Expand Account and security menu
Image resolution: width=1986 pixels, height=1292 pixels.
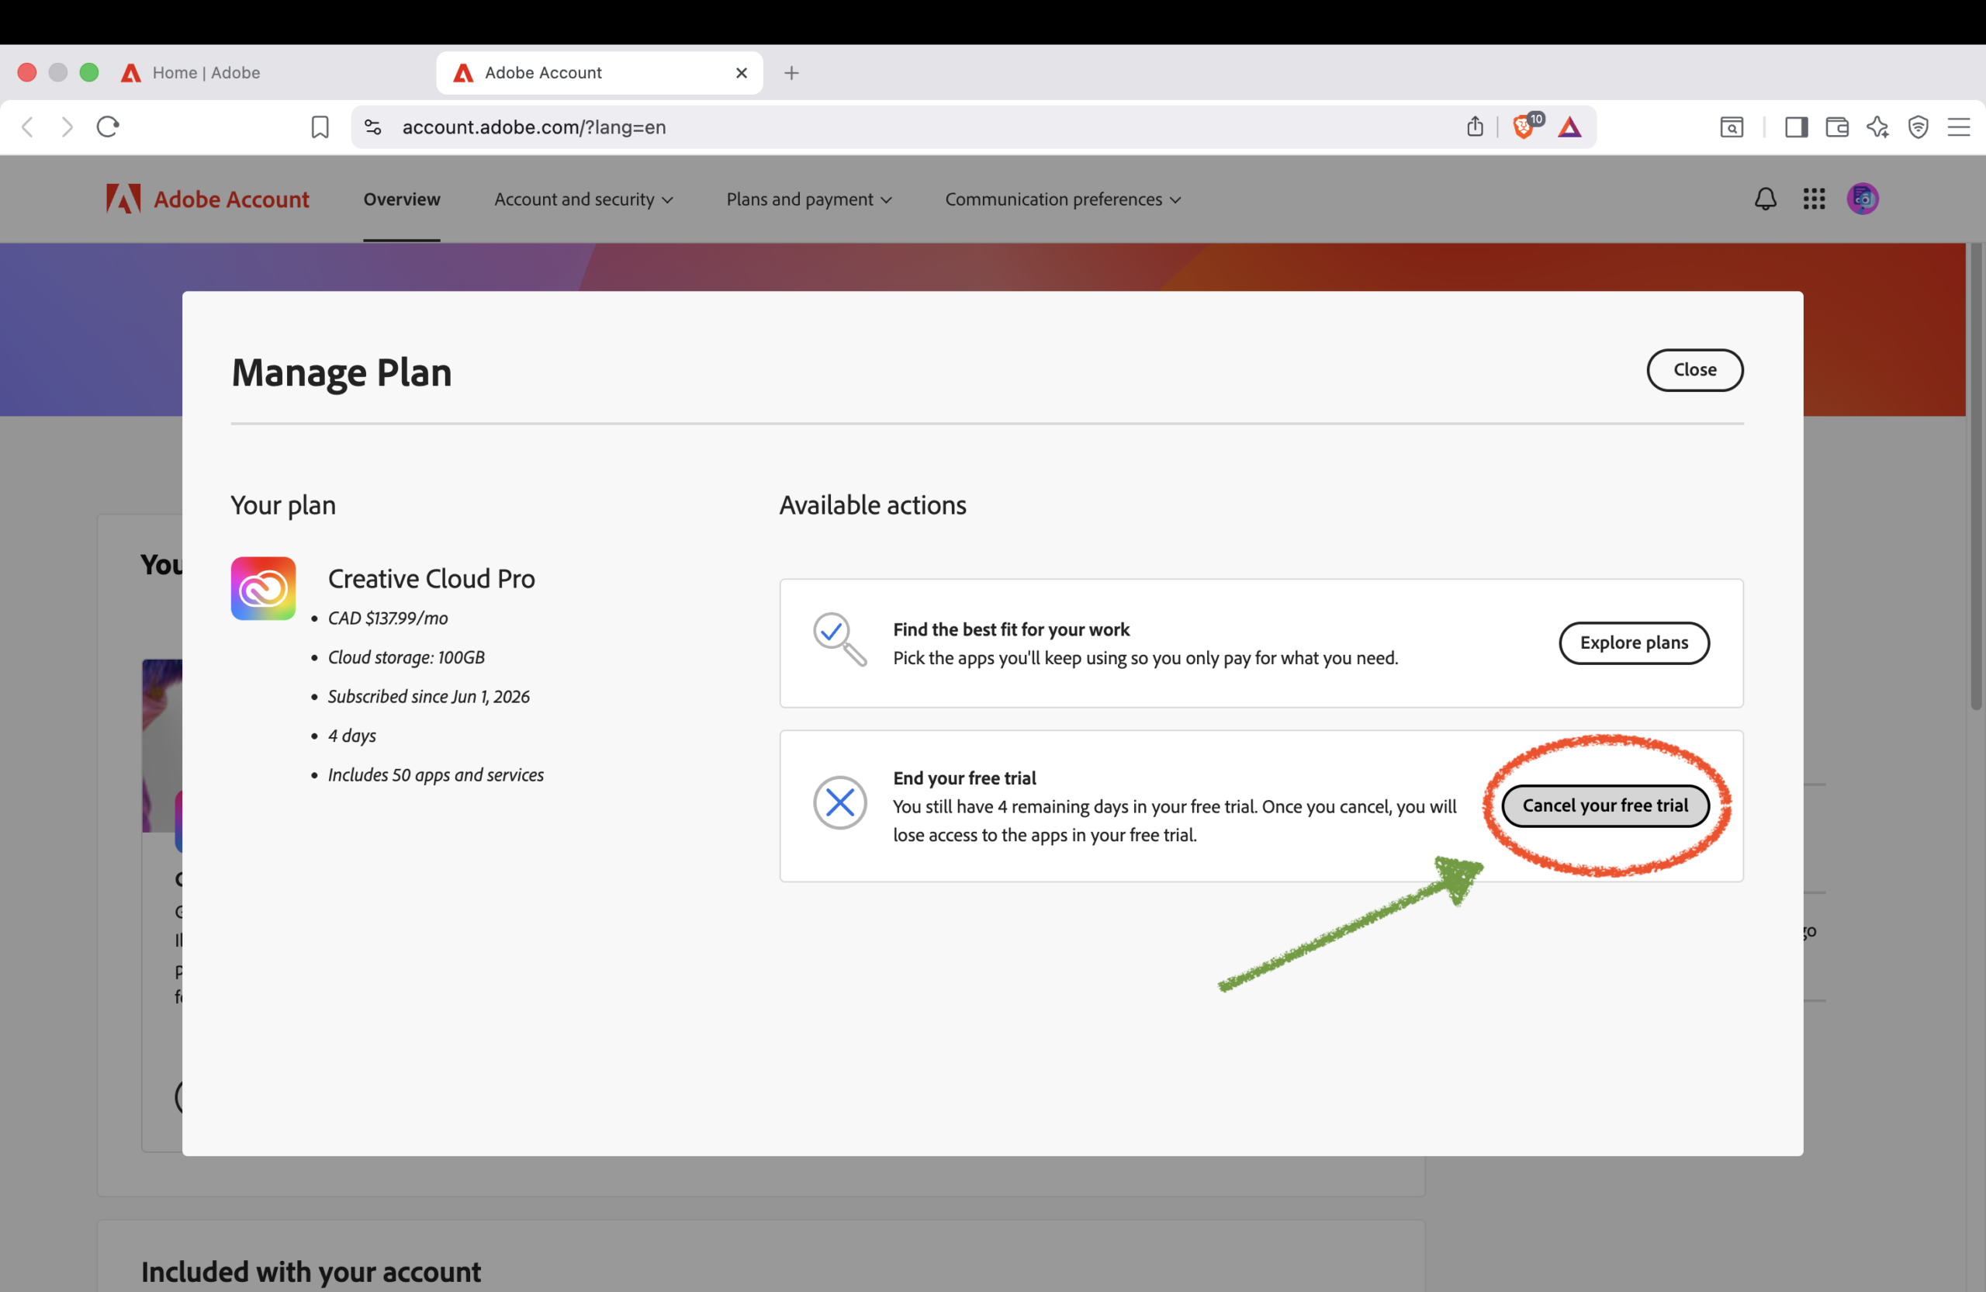[583, 199]
